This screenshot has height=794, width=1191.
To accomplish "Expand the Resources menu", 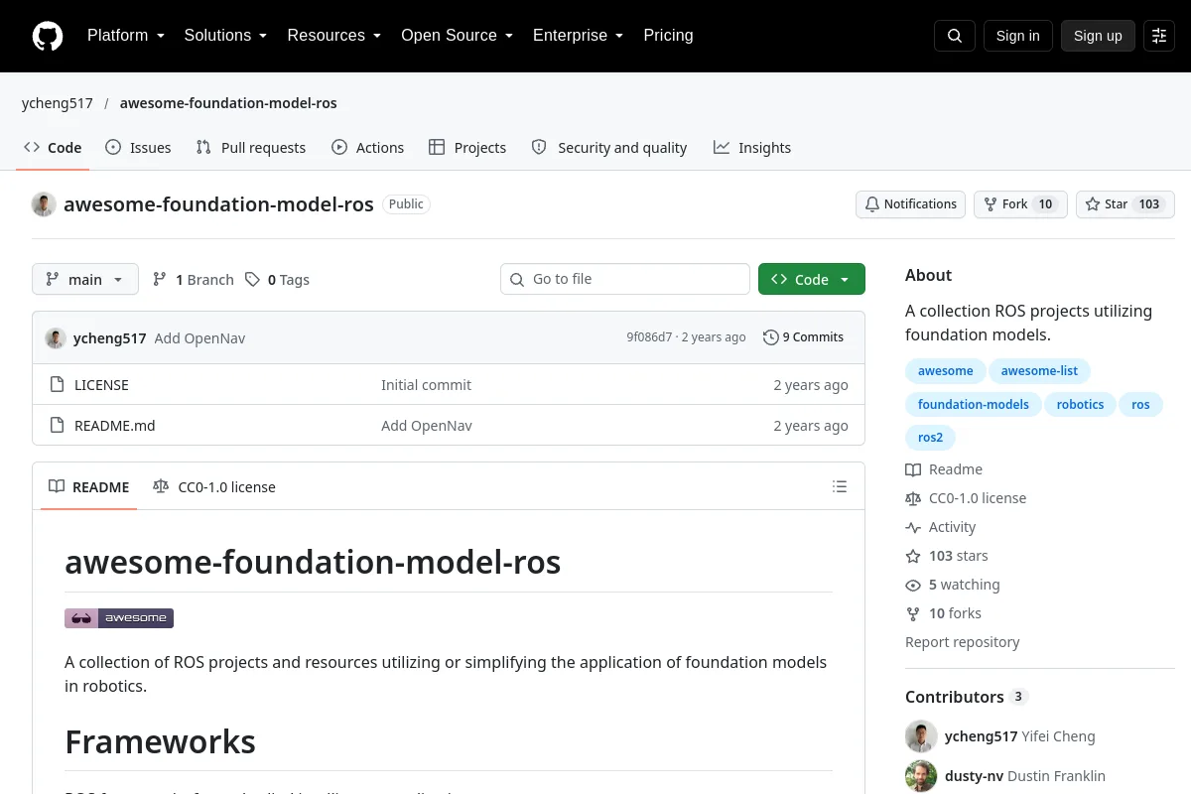I will [334, 36].
